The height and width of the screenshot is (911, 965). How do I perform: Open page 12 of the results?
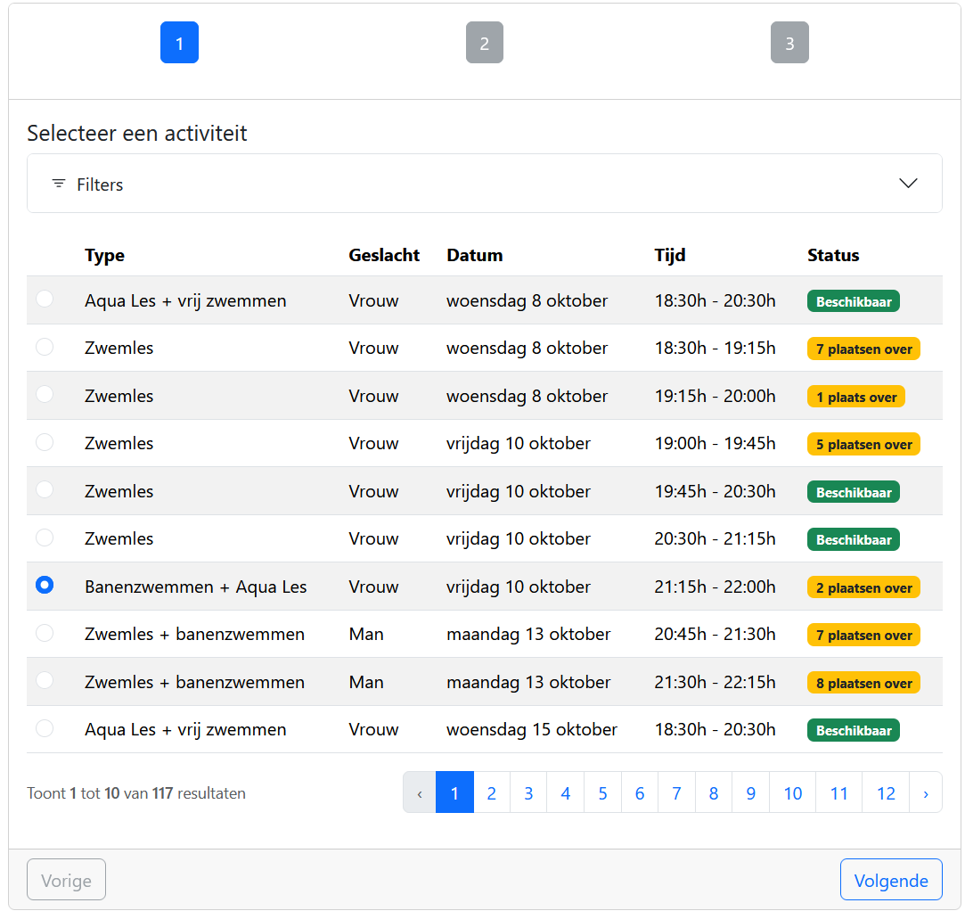(x=885, y=792)
